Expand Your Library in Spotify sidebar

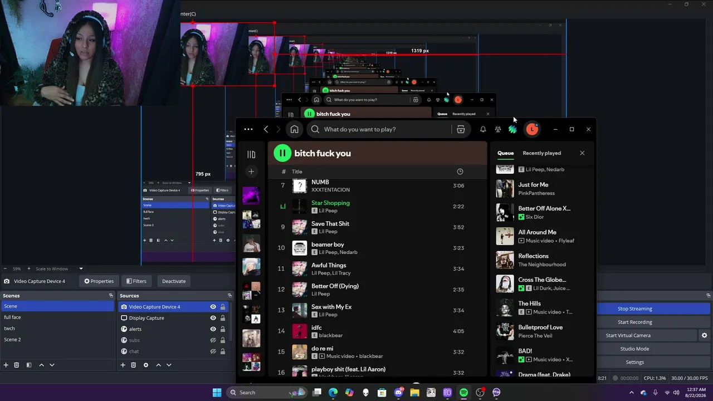(x=251, y=154)
